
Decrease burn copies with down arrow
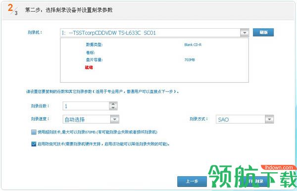[113, 108]
